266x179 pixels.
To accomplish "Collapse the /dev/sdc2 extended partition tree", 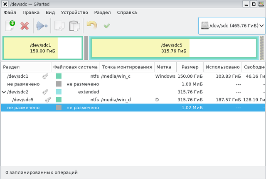I will [x=4, y=92].
